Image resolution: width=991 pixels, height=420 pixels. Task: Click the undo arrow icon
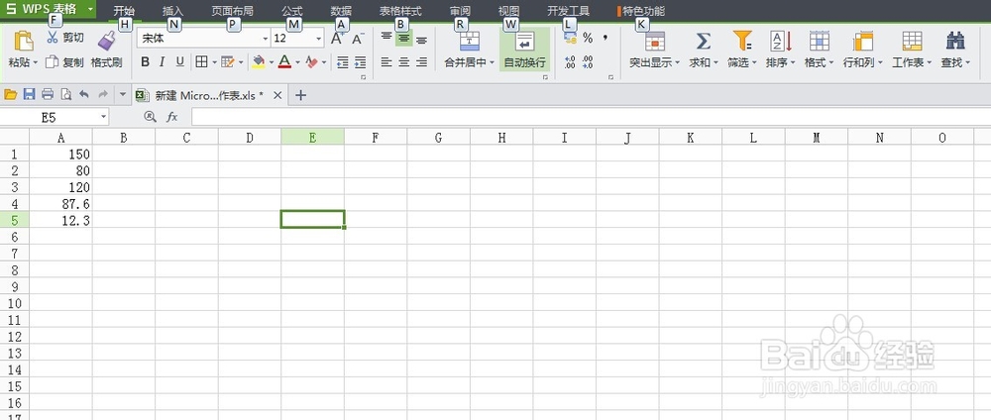click(x=84, y=95)
